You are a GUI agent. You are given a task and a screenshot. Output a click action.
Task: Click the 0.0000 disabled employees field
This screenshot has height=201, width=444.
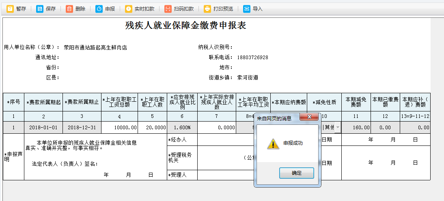point(216,128)
